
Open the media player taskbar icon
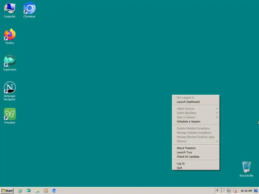(x=46, y=191)
